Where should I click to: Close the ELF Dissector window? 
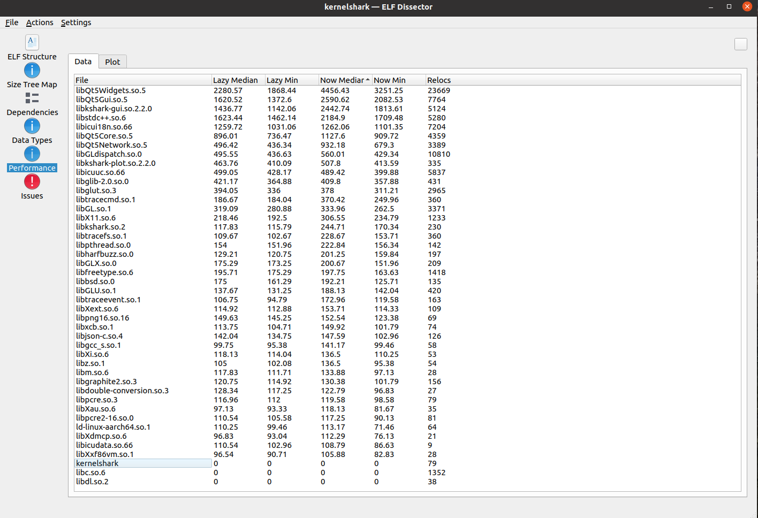click(x=747, y=6)
